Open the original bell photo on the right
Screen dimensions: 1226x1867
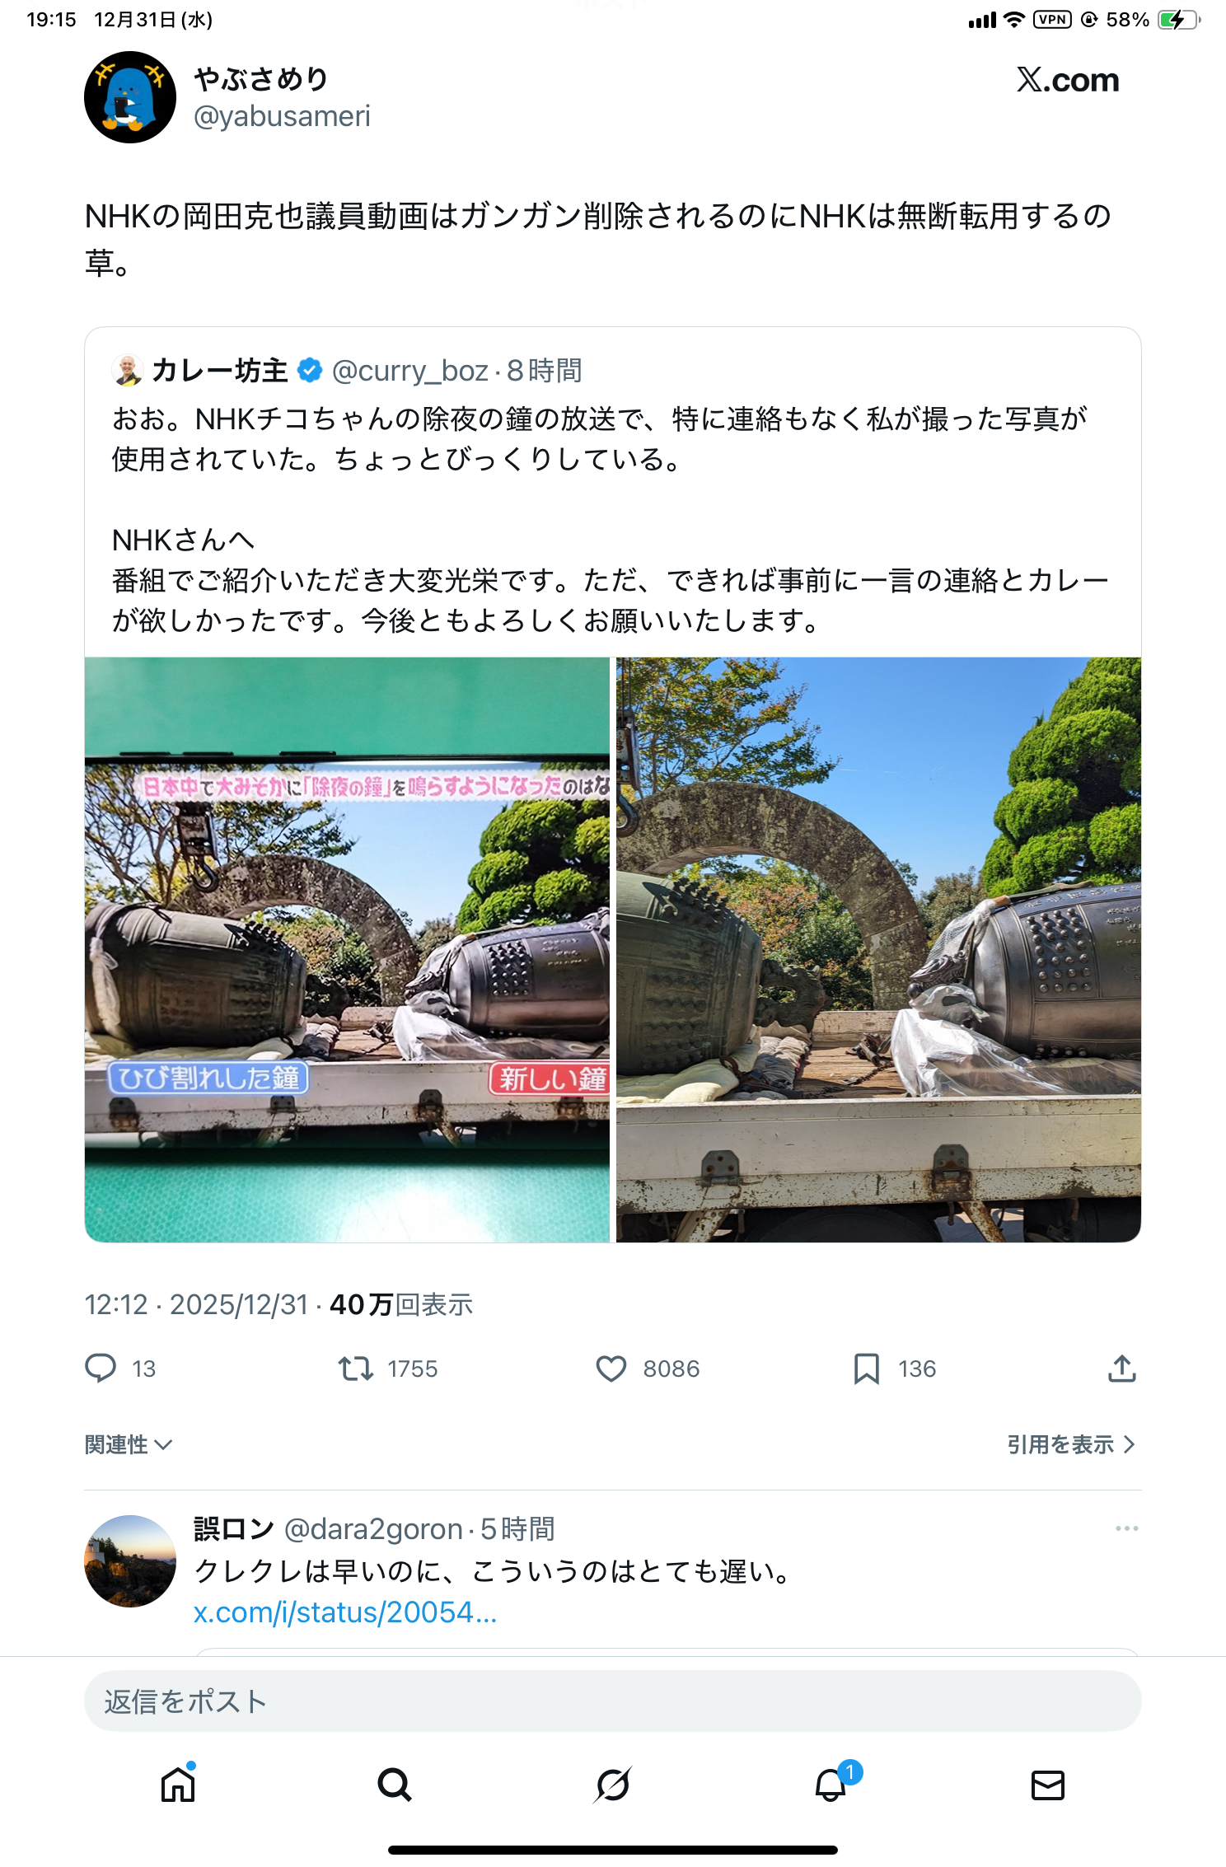878,950
